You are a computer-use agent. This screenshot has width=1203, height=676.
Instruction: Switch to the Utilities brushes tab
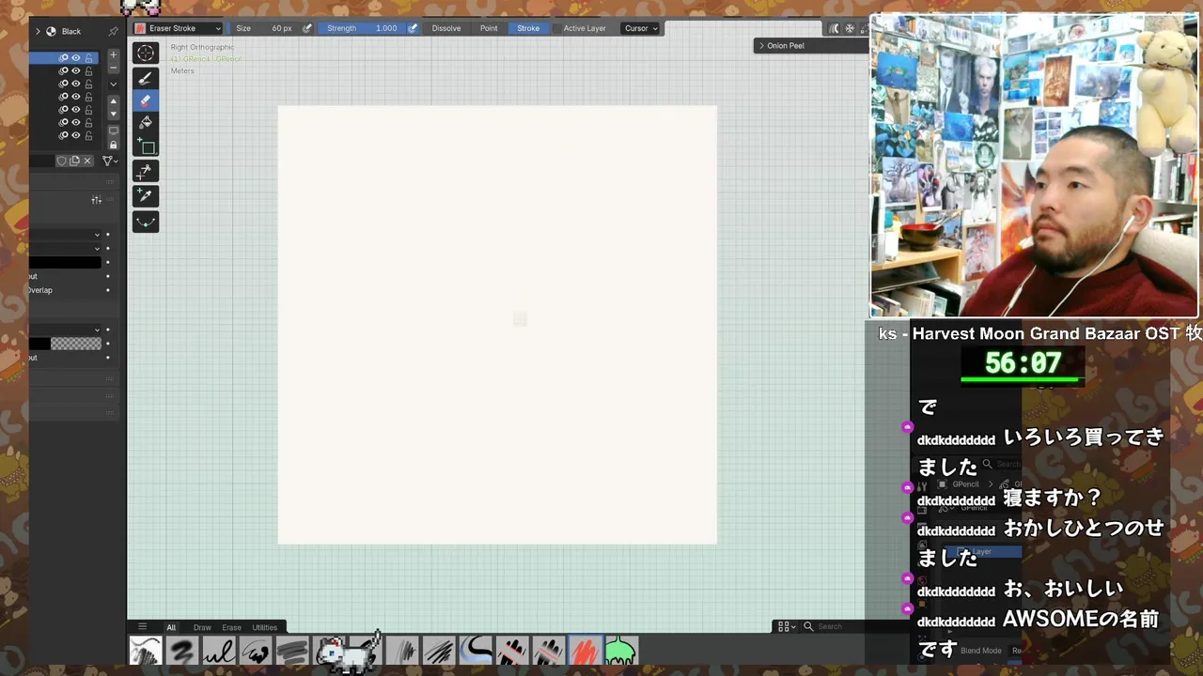pyautogui.click(x=264, y=627)
